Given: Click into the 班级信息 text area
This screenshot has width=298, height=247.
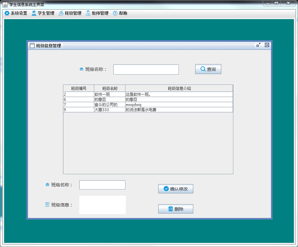Looking at the screenshot, I should pos(102,205).
